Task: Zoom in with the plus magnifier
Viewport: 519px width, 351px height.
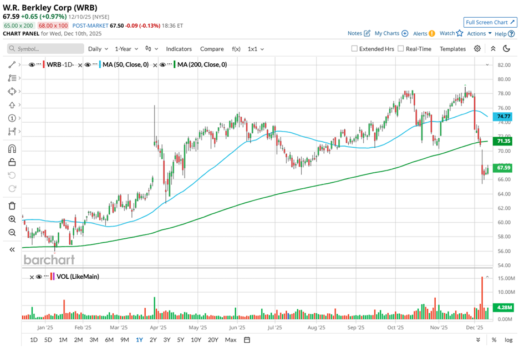Action: tap(12, 219)
